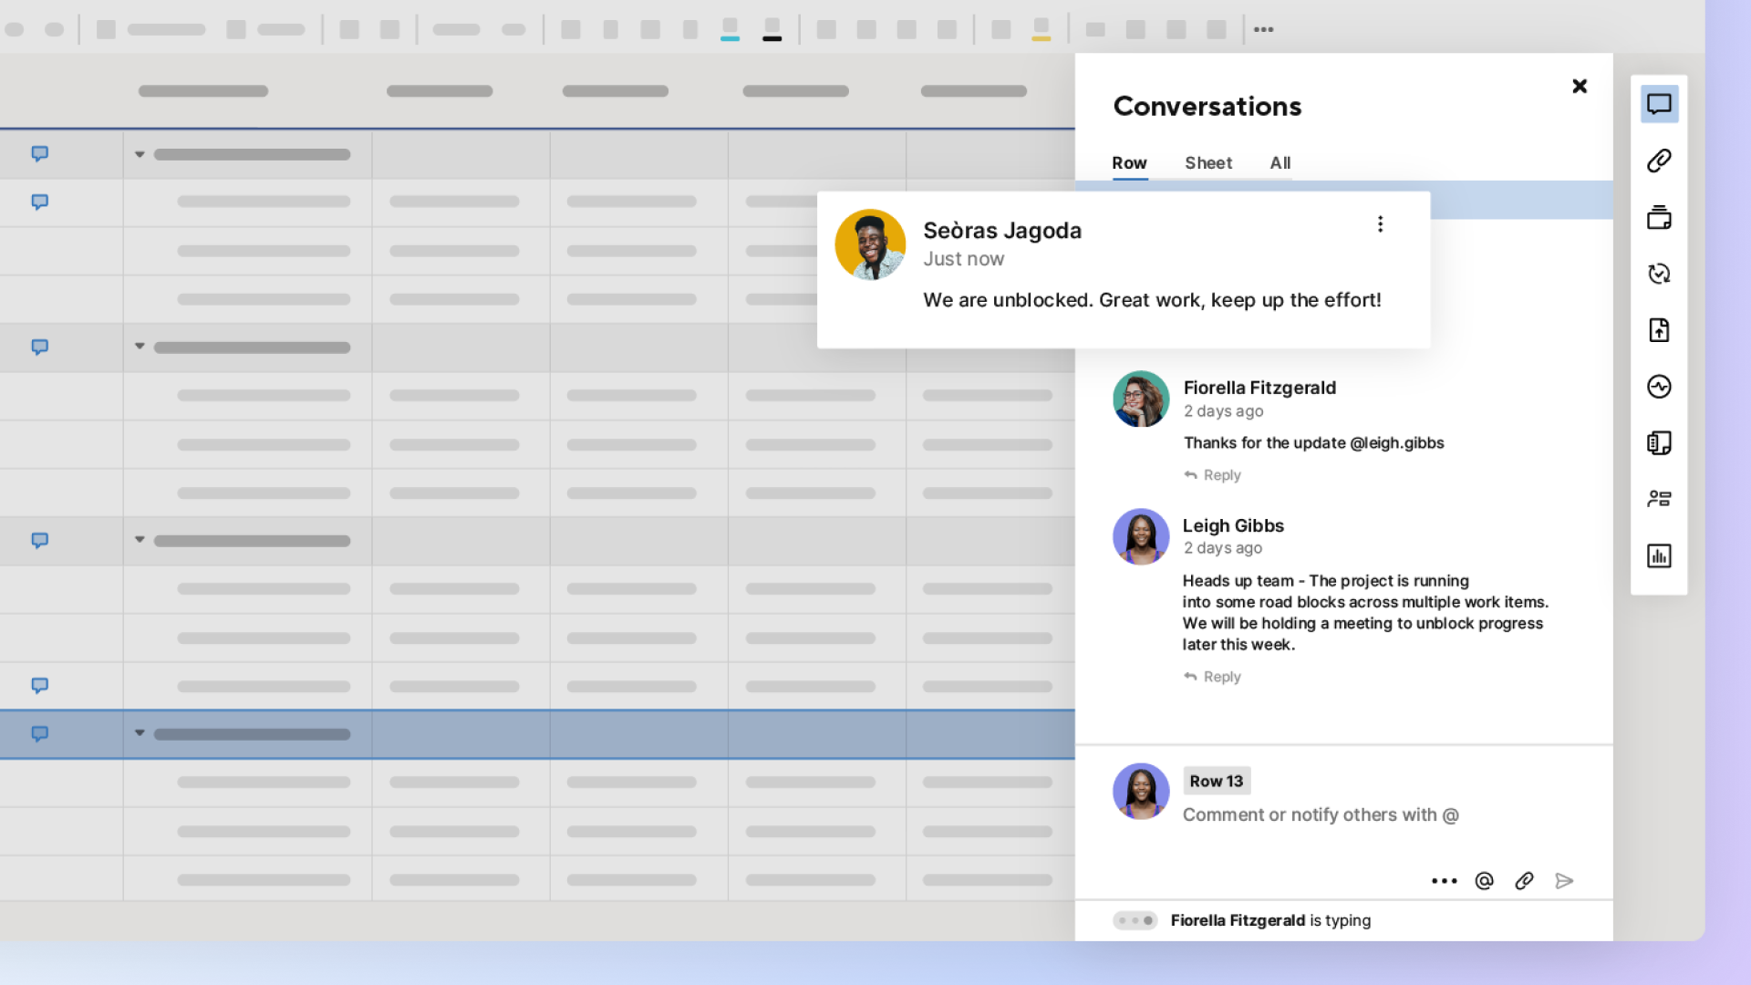Open the Activity Log icon
This screenshot has height=985, width=1751.
coord(1659,387)
